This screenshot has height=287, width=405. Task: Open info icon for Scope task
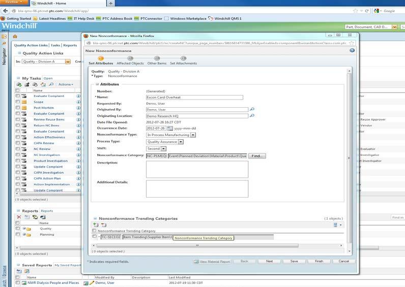pos(78,102)
